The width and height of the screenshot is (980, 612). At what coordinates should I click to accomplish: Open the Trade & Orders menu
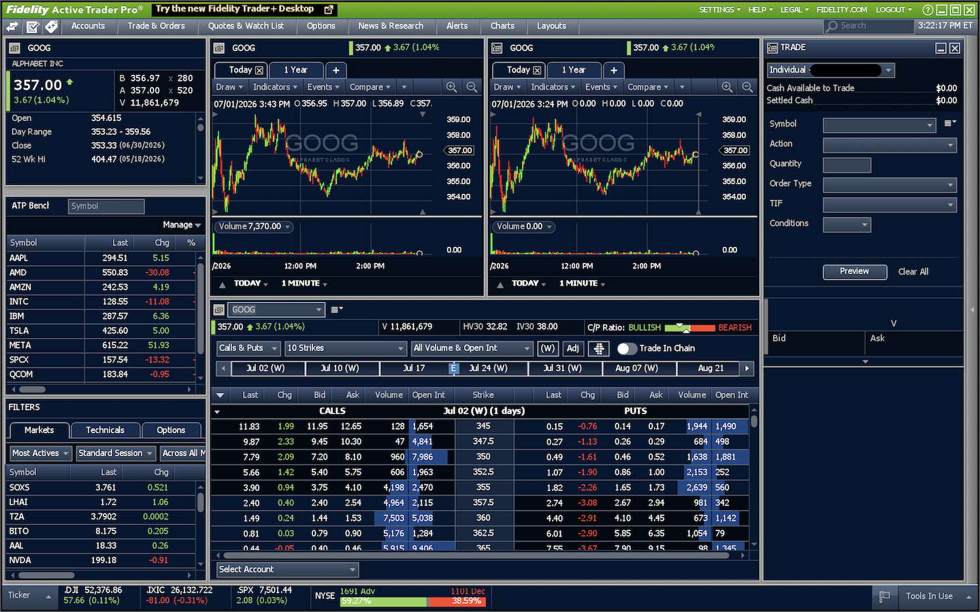click(x=157, y=27)
